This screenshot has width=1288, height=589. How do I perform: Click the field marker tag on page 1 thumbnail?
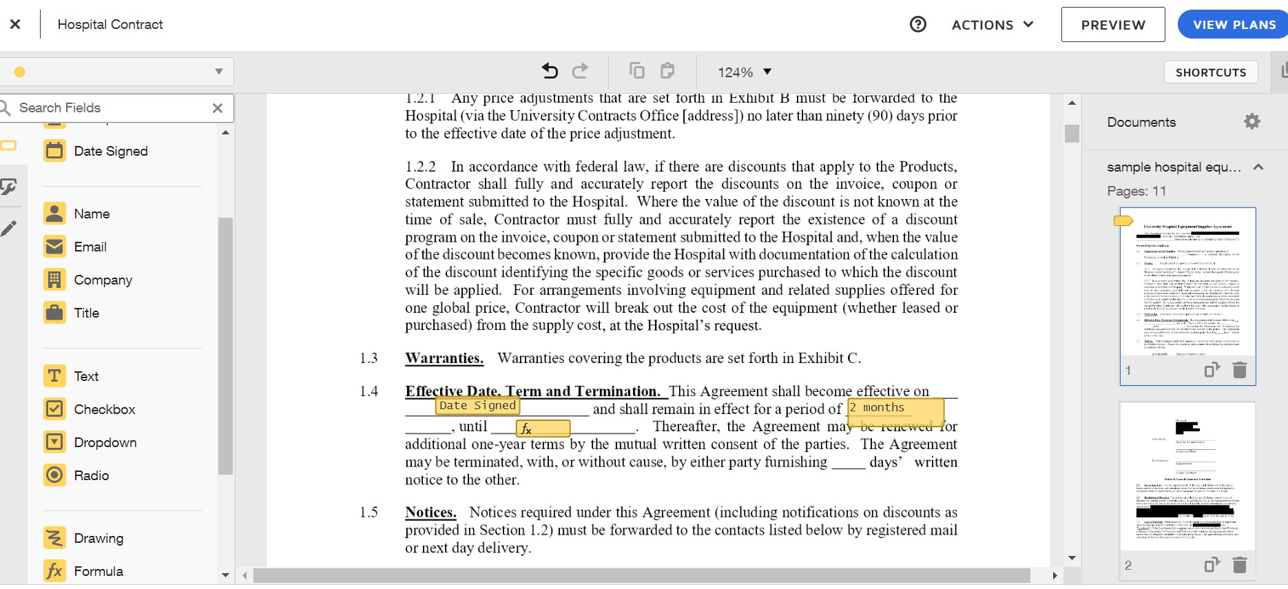(x=1123, y=220)
